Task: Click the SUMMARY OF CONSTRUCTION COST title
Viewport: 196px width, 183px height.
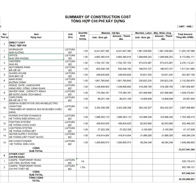Action: (x=98, y=17)
